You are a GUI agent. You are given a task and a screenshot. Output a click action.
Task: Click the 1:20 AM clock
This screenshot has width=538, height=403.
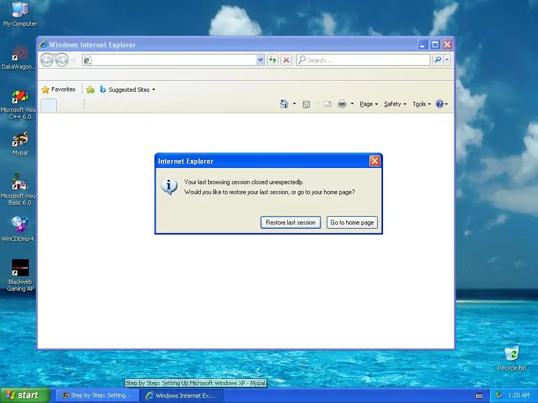coord(519,396)
